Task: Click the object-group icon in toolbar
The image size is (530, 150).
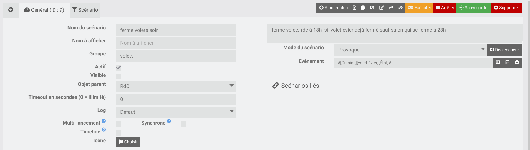Action: [372, 8]
